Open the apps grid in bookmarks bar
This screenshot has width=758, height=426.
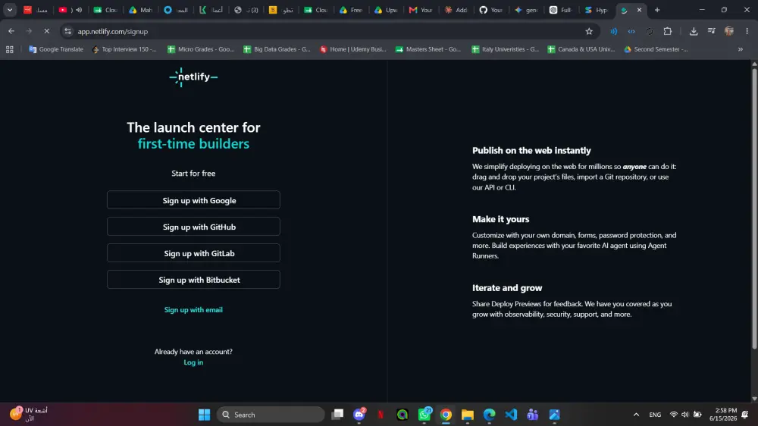click(10, 49)
